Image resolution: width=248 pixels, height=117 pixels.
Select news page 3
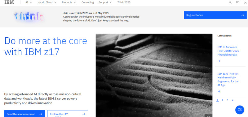(x=228, y=100)
